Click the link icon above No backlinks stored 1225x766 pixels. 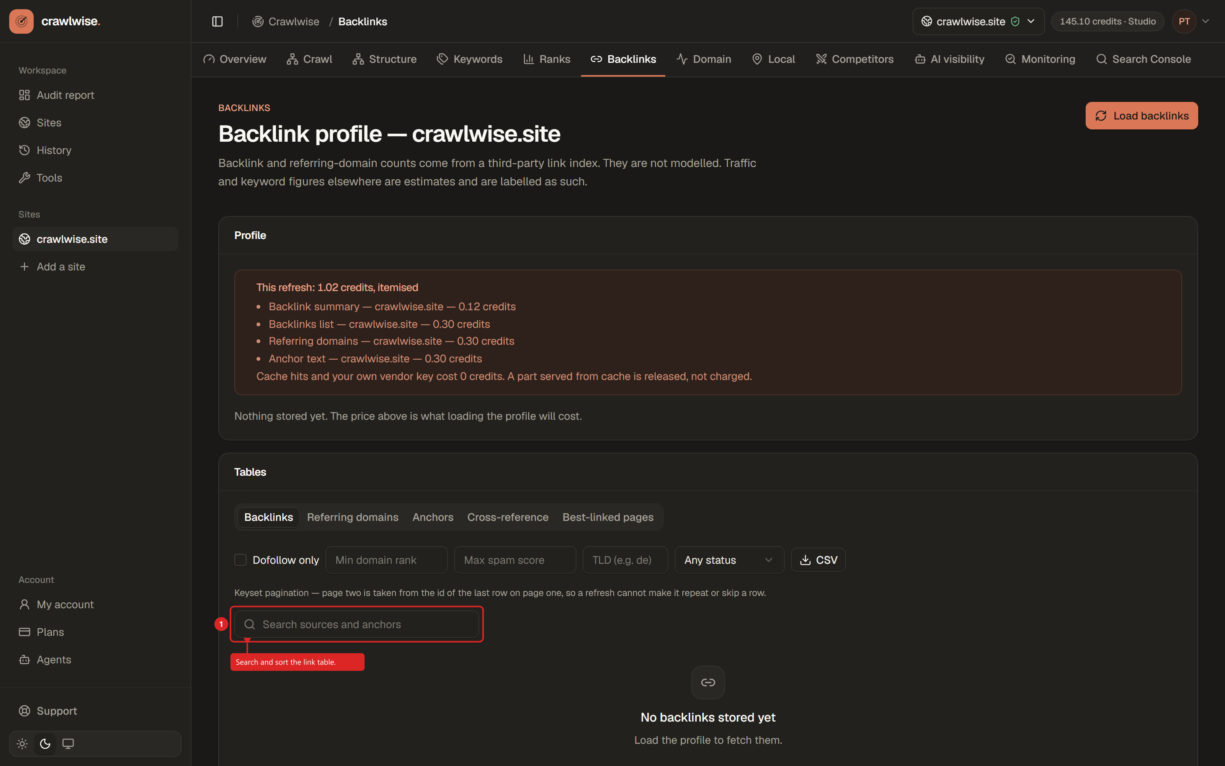(x=708, y=683)
